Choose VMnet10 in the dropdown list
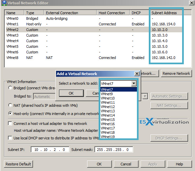Viewport: 195px width, 171px height. click(119, 98)
